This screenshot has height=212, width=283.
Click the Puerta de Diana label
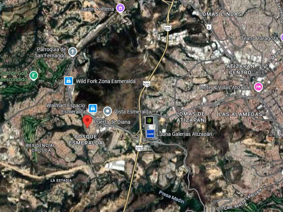(112, 122)
